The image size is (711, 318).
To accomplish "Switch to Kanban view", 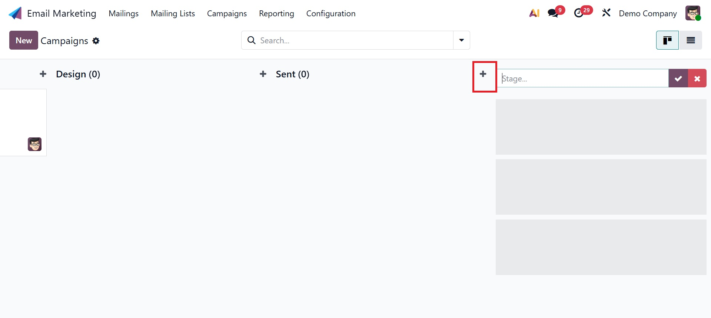I will point(667,40).
